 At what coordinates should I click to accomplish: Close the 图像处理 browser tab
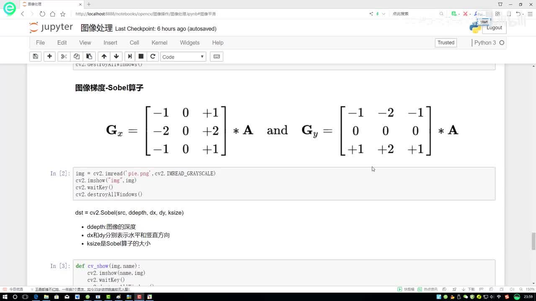coord(80,4)
